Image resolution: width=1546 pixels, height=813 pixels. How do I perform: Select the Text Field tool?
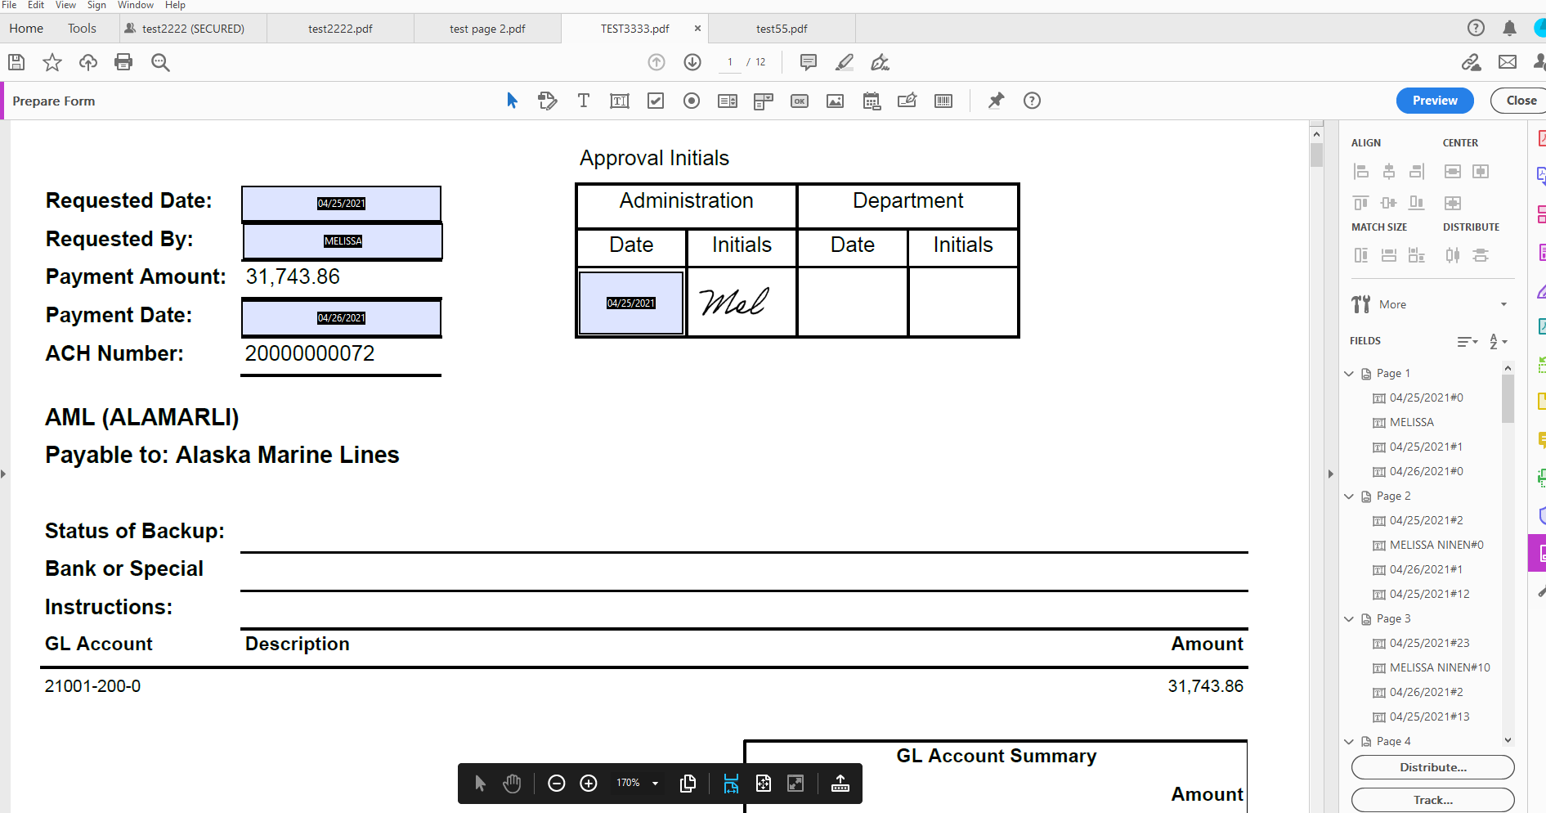pyautogui.click(x=619, y=101)
